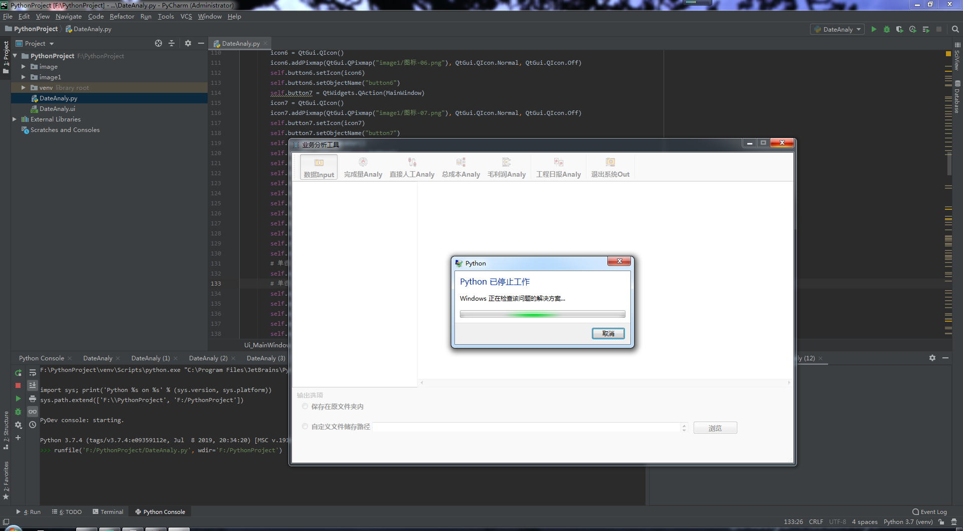Toggle show variables glasses icon
The height and width of the screenshot is (531, 963).
(33, 412)
